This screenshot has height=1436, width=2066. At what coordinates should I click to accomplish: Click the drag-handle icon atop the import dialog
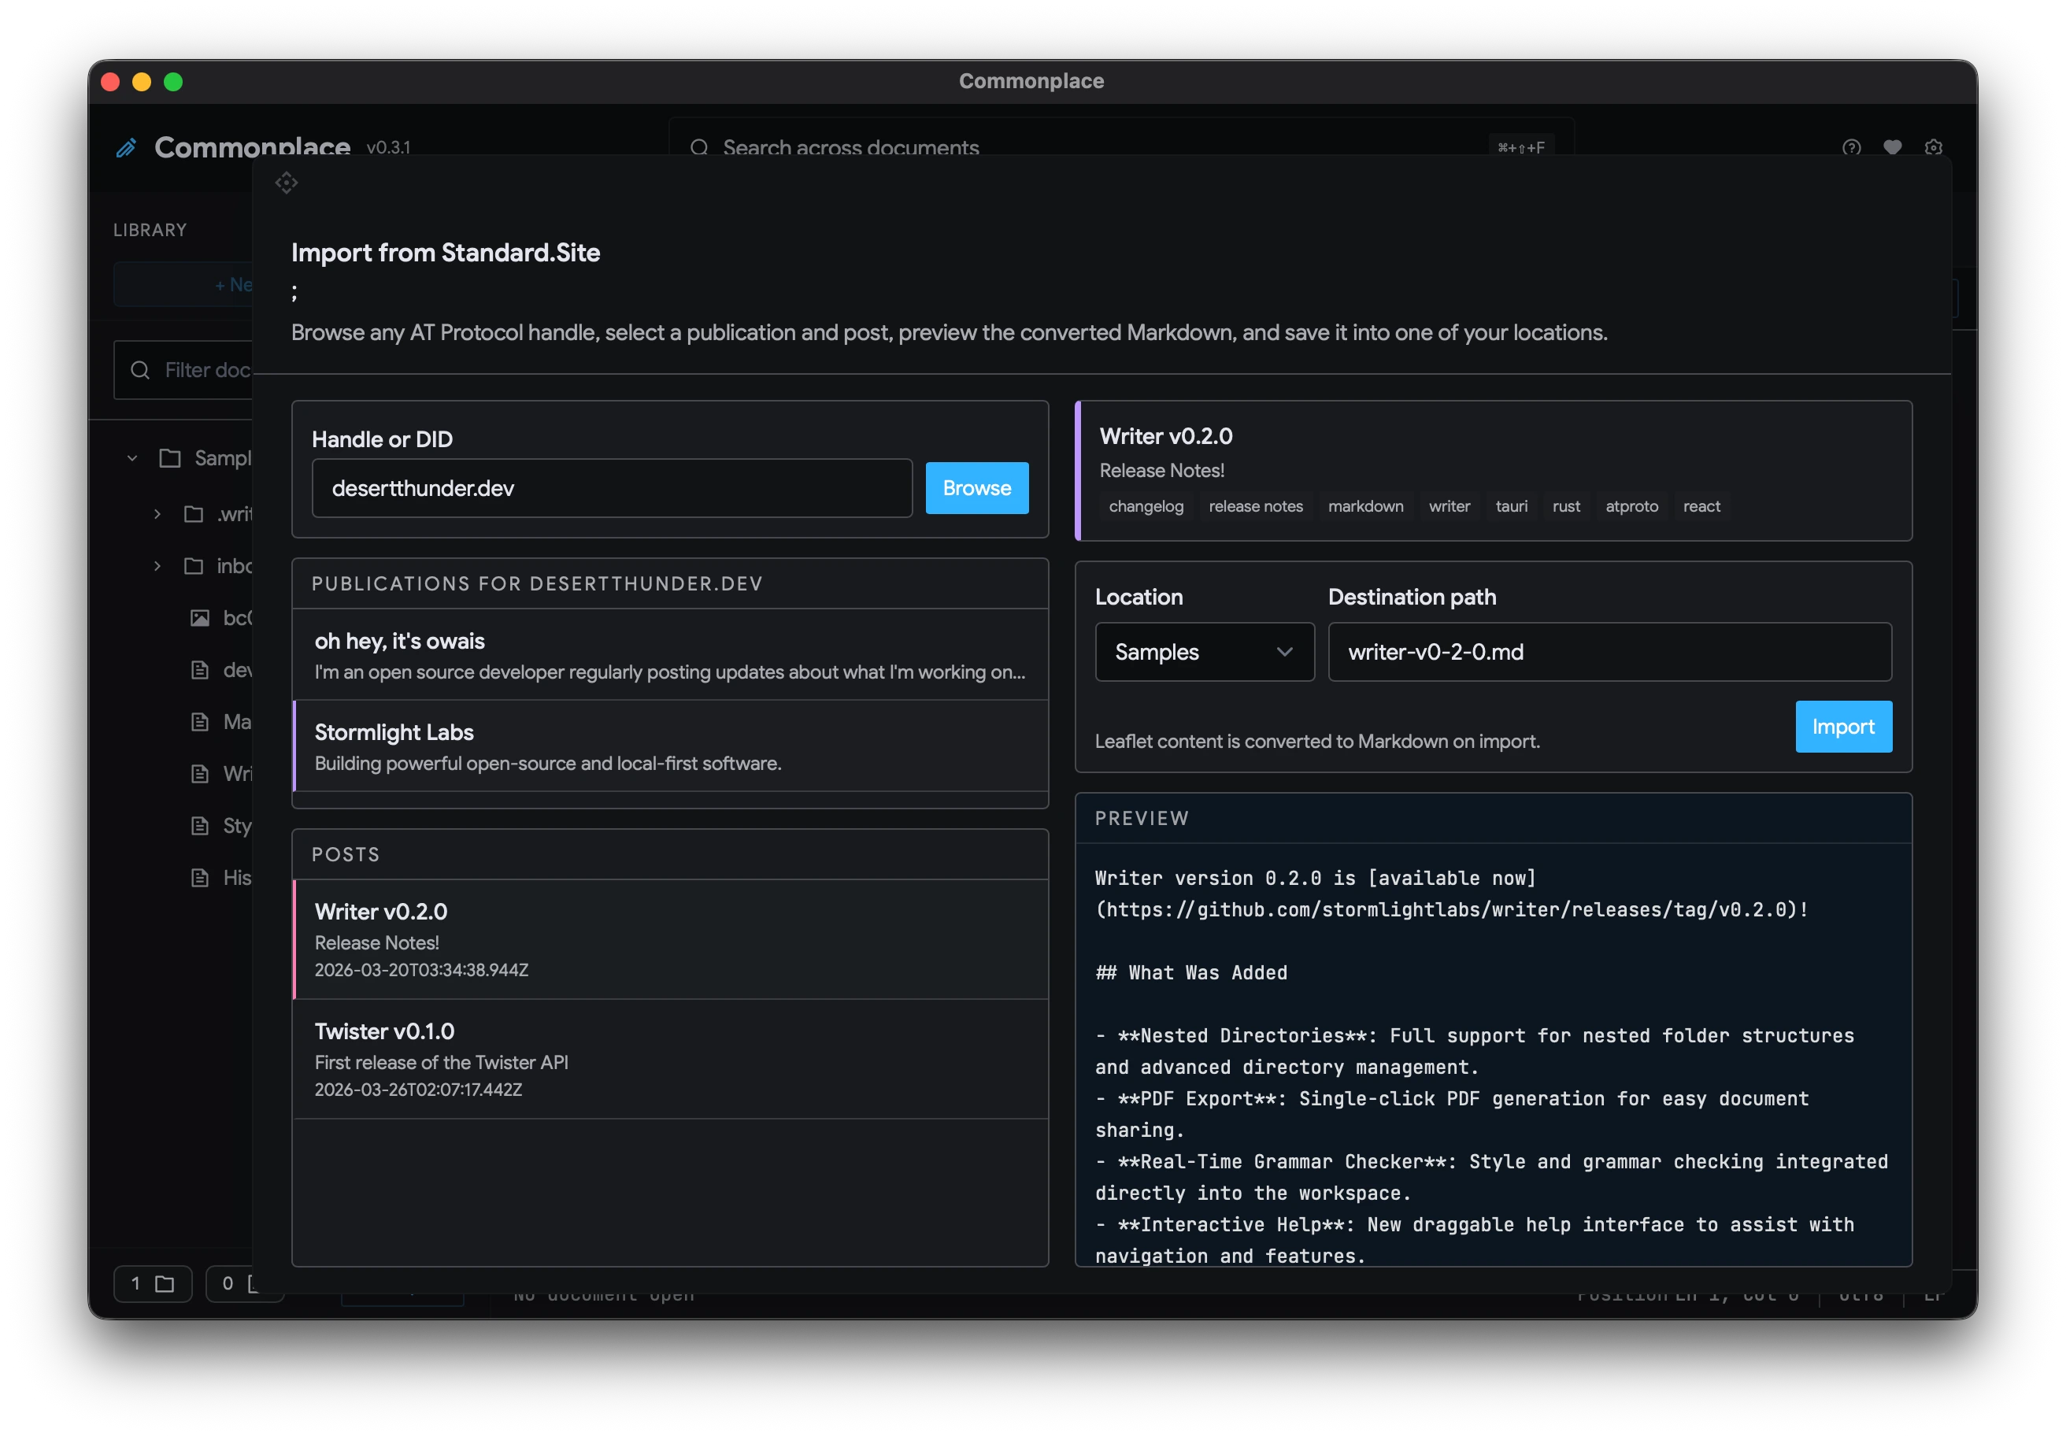point(286,183)
